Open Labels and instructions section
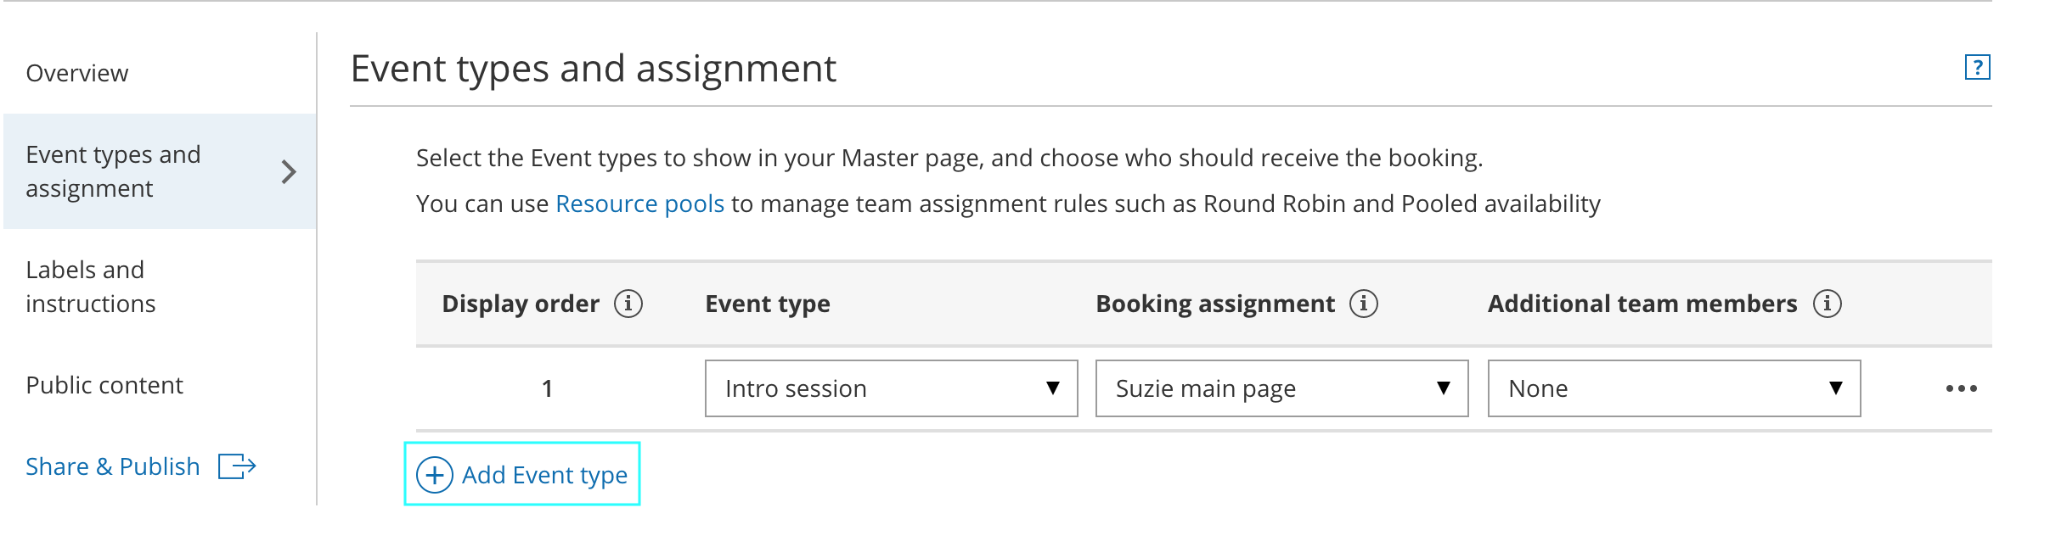Screen dimensions: 2050x558 [91, 287]
